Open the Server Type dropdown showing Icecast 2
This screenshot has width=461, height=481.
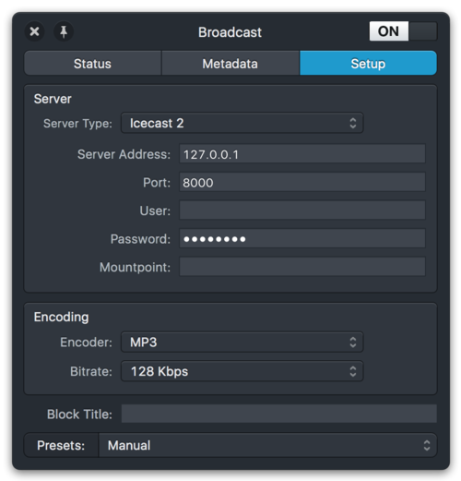pos(242,123)
